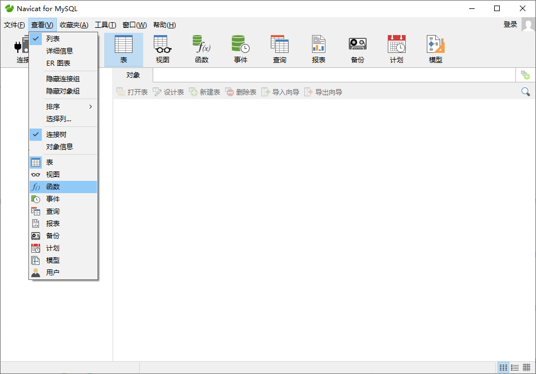Click the 导出向导 button
This screenshot has width=536, height=374.
point(323,92)
